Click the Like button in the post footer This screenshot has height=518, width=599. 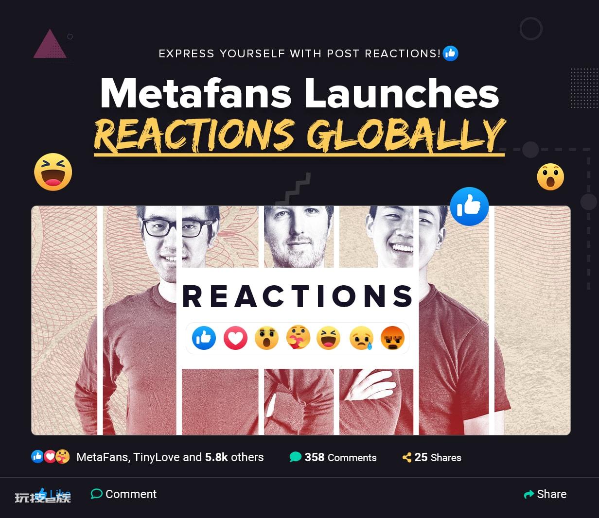click(x=53, y=494)
